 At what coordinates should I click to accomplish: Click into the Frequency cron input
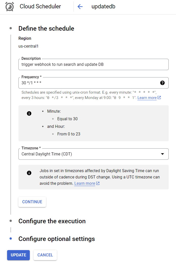88,83
